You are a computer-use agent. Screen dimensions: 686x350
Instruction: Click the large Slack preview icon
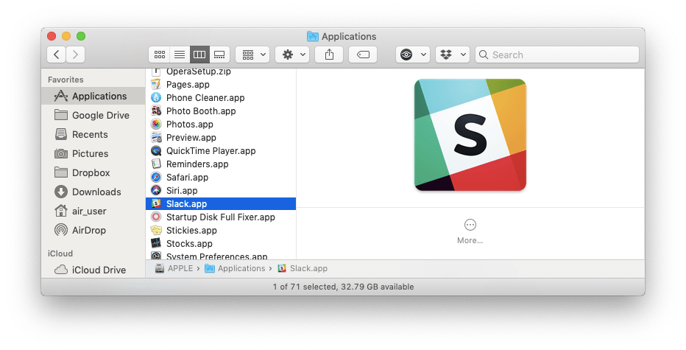470,135
